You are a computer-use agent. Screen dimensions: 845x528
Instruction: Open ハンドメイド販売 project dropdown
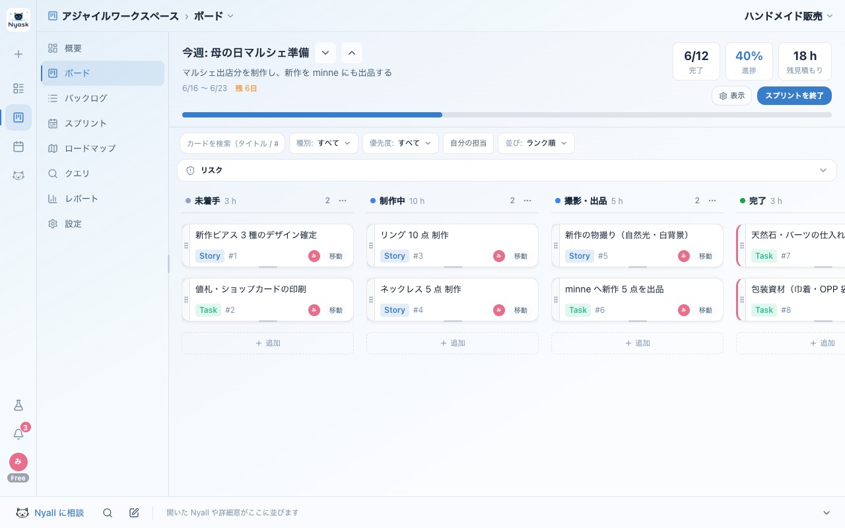point(789,16)
